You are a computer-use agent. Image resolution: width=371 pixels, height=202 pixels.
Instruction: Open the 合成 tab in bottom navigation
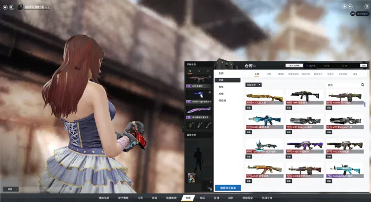(x=202, y=198)
